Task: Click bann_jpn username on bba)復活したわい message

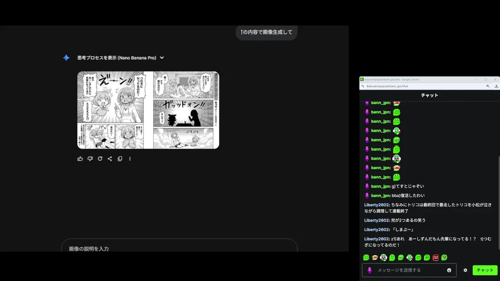Action: tap(381, 196)
